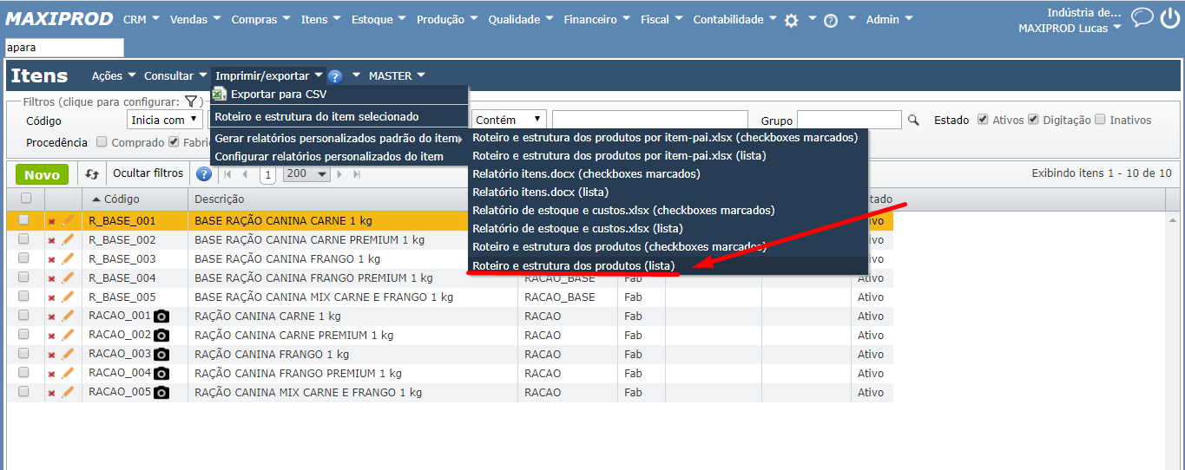
Task: Expand the Consultar dropdown
Action: click(176, 76)
